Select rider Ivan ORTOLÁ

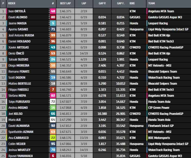(17, 11)
